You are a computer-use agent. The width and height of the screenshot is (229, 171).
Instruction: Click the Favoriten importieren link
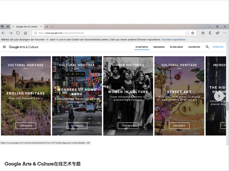[173, 40]
